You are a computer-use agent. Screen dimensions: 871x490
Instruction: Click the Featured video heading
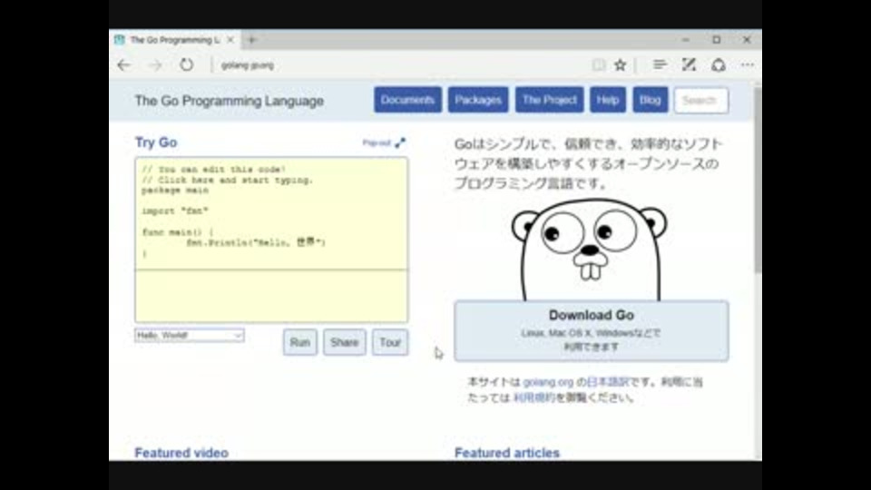181,453
